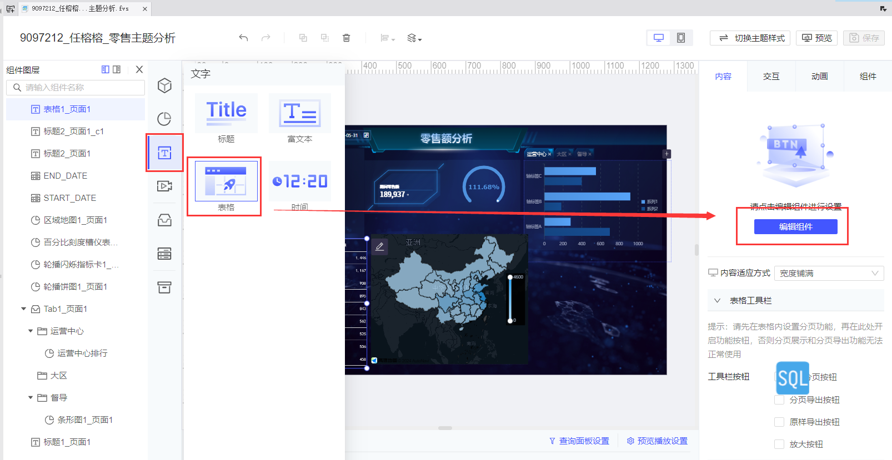Viewport: 892px width, 460px height.
Task: Open the layer order dropdown
Action: [414, 38]
